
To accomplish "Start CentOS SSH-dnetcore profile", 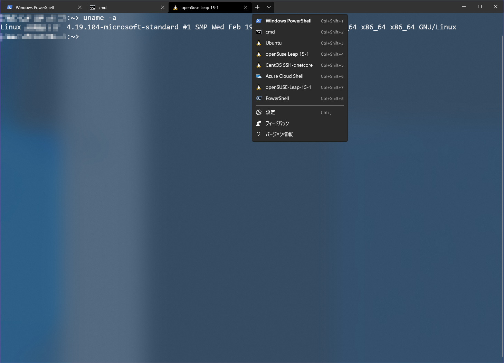I will coord(300,65).
